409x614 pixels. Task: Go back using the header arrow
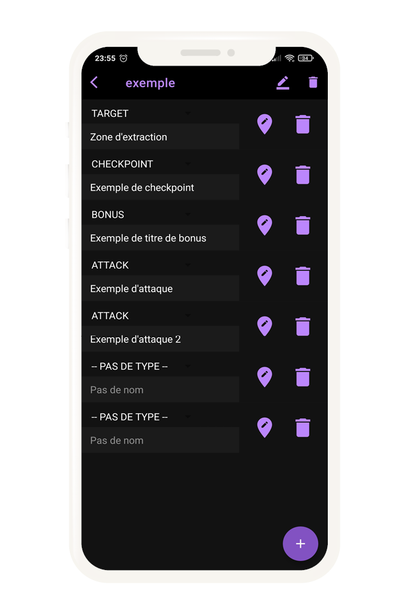(x=94, y=82)
